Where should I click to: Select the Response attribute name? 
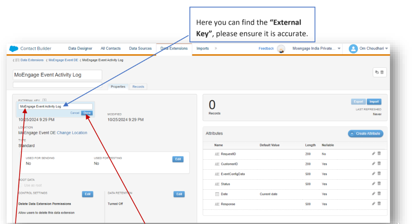pyautogui.click(x=228, y=204)
